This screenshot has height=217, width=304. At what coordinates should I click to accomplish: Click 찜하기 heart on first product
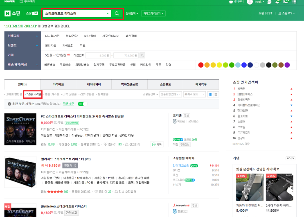tap(106, 145)
